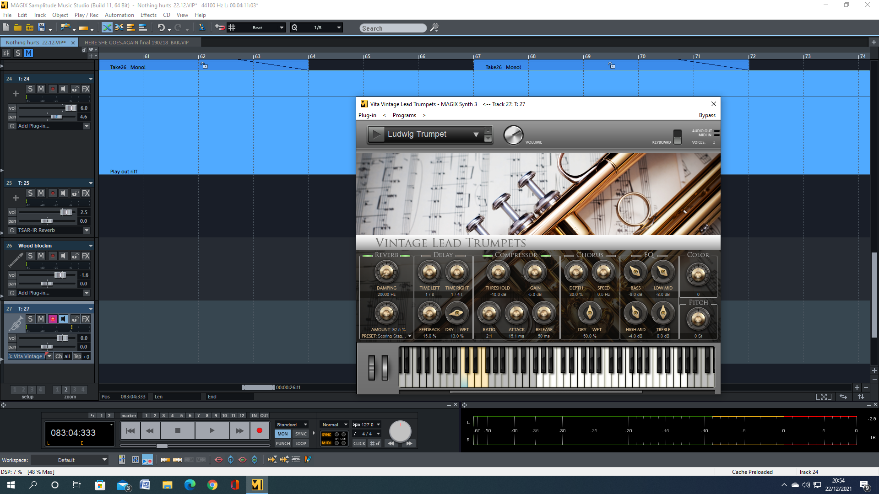Open the Automation menu

119,15
